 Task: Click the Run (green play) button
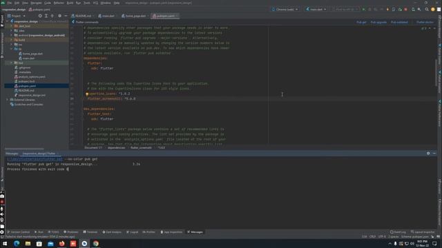pyautogui.click(x=364, y=9)
